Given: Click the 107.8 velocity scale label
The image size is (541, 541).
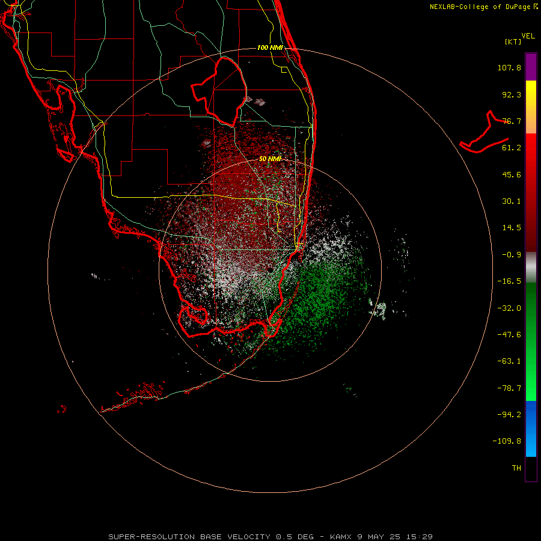Looking at the screenshot, I should (509, 67).
